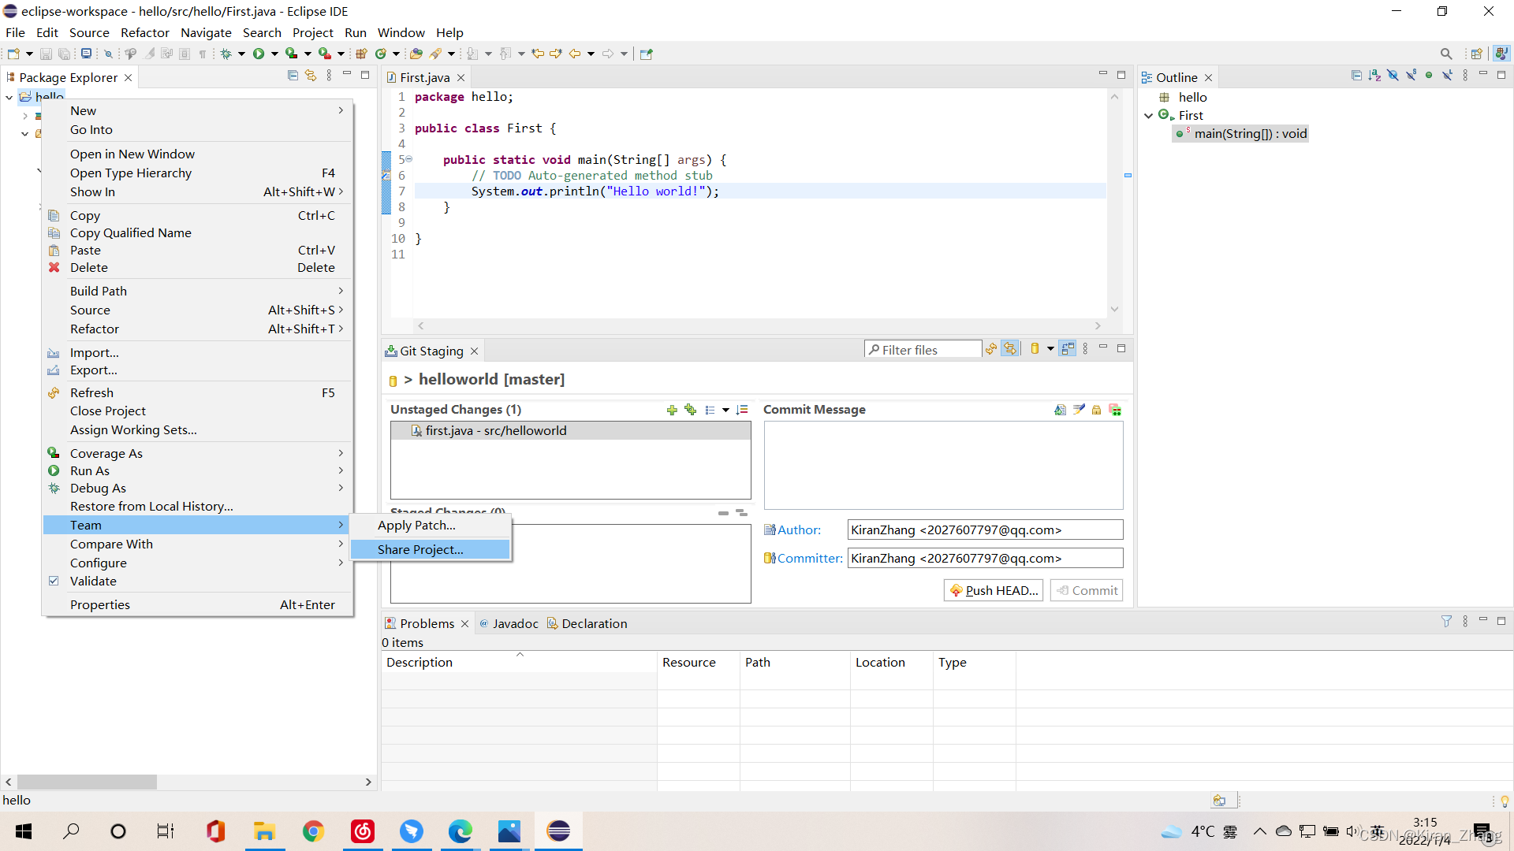Click the Open Perspective icon
The image size is (1514, 851).
pyautogui.click(x=1476, y=54)
